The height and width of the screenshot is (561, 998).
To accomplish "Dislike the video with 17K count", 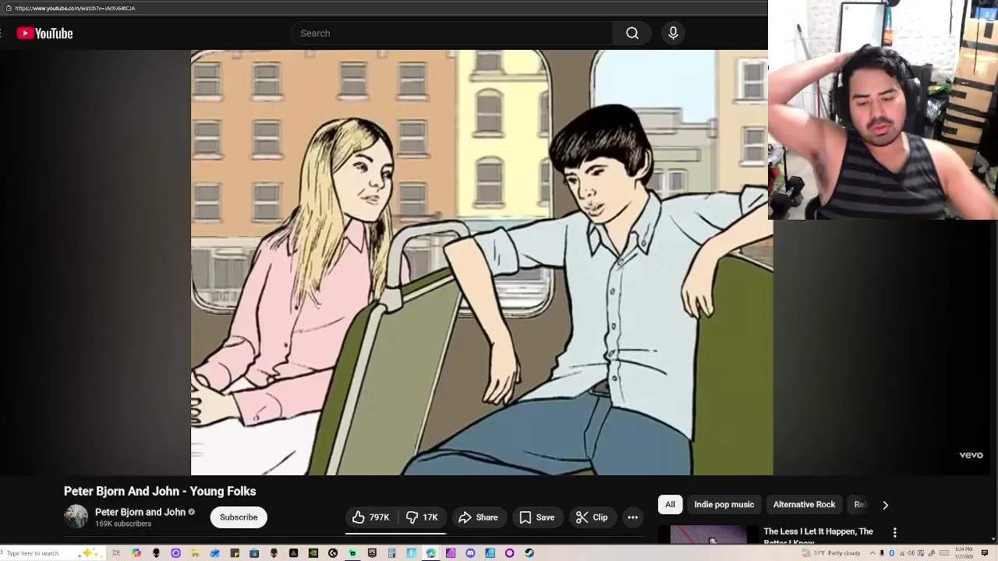I will [x=422, y=517].
